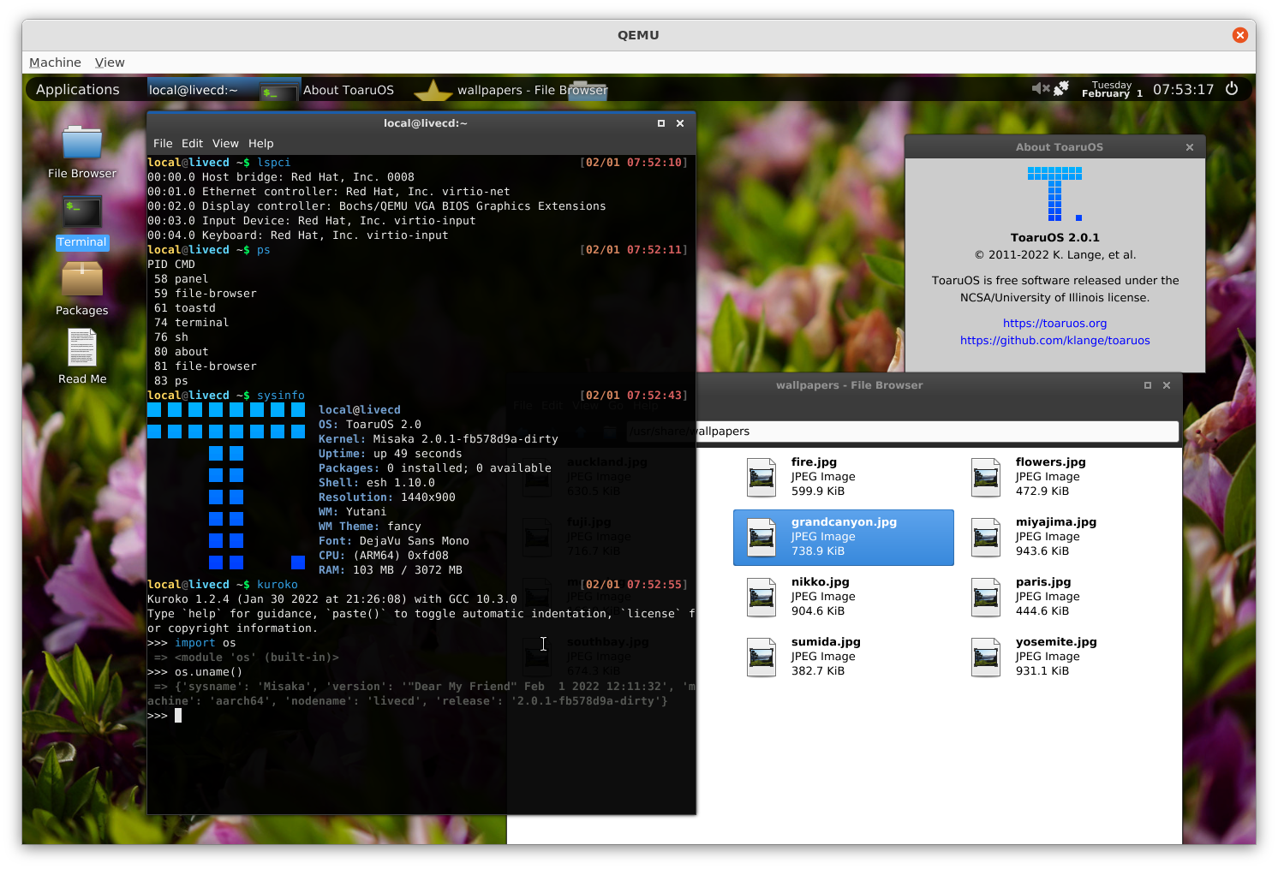1278x869 pixels.
Task: Open the sumida.jpg wallpaper file
Action: [825, 656]
